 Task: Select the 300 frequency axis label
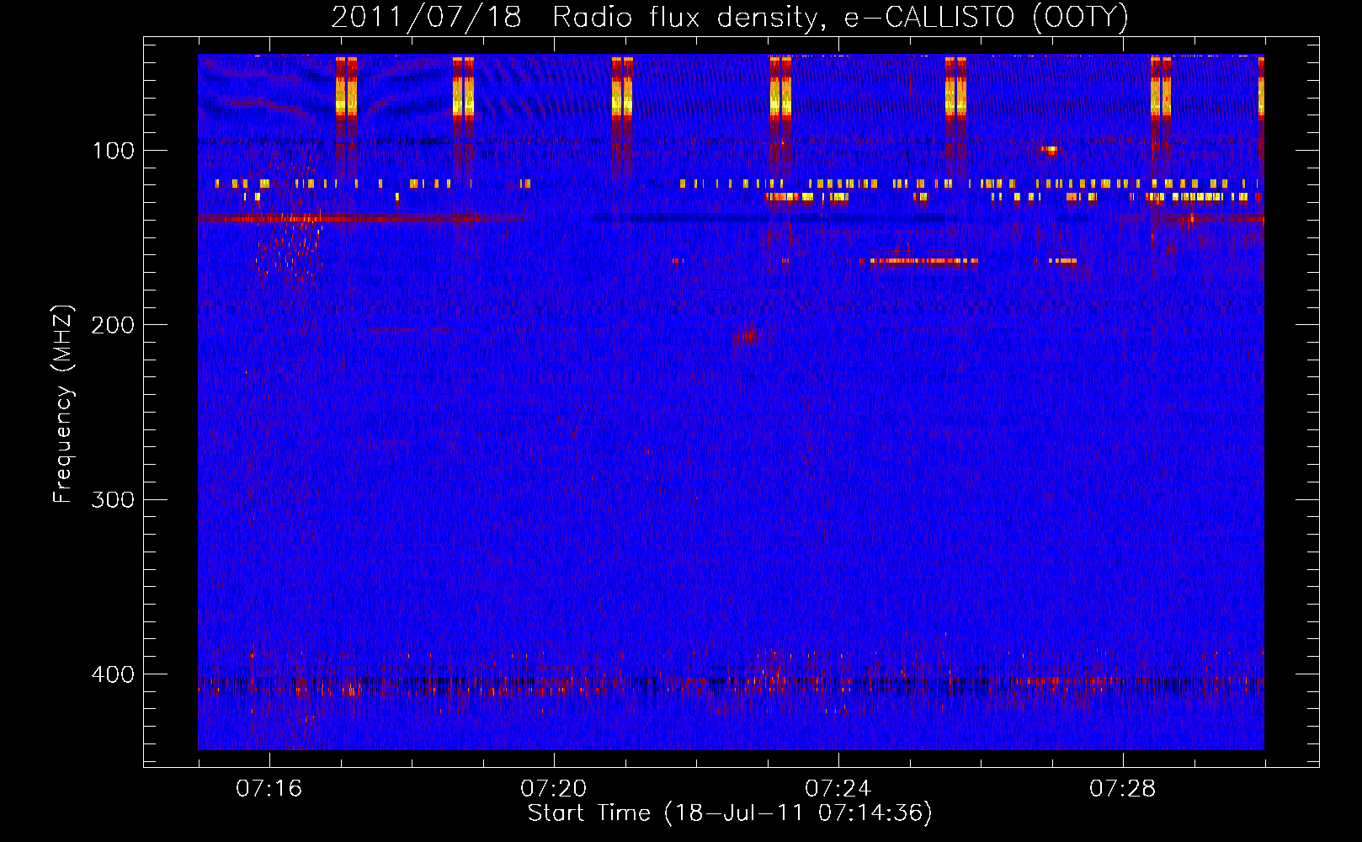(113, 499)
